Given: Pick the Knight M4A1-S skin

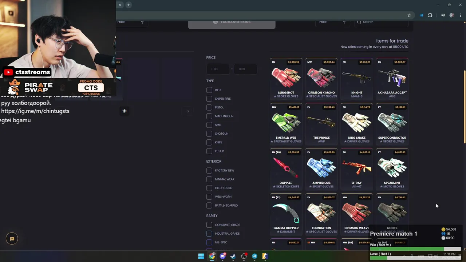Looking at the screenshot, I should coord(356,79).
